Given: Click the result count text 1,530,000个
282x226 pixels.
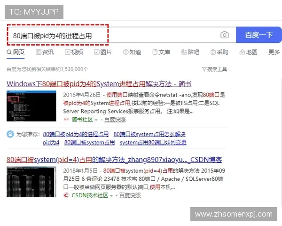Looking at the screenshot, I should (x=74, y=69).
